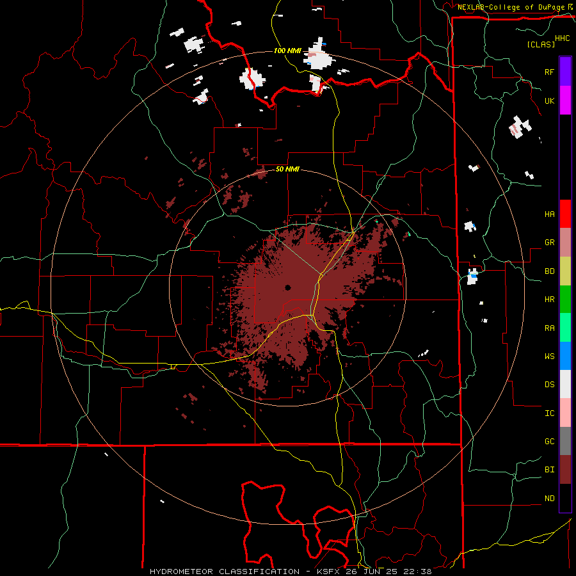This screenshot has width=576, height=576.
Task: Click the black radar site dot
Action: (x=287, y=287)
